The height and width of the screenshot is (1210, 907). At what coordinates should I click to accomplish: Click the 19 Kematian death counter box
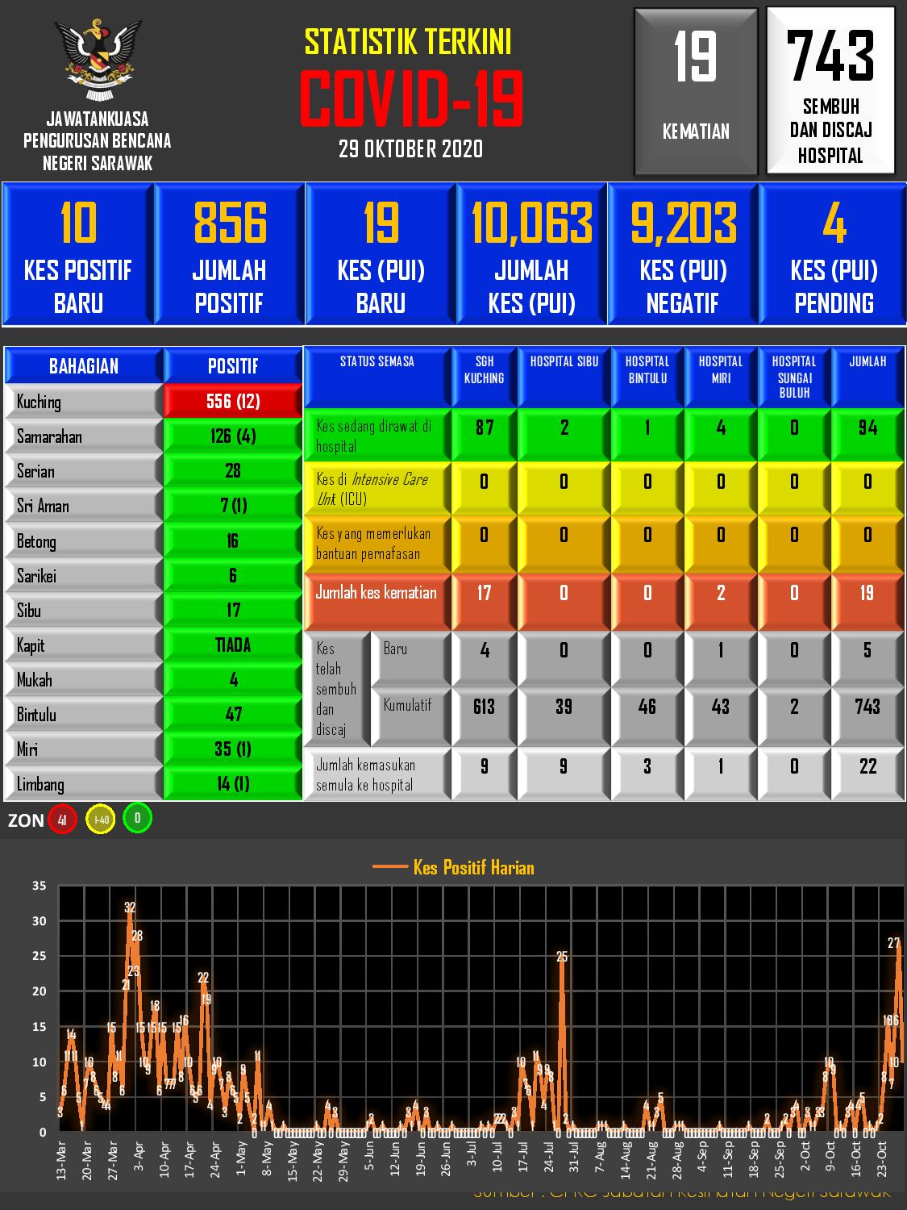[696, 91]
